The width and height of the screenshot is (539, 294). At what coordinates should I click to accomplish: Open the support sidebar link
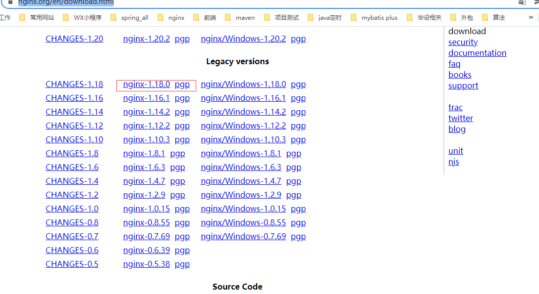point(463,85)
